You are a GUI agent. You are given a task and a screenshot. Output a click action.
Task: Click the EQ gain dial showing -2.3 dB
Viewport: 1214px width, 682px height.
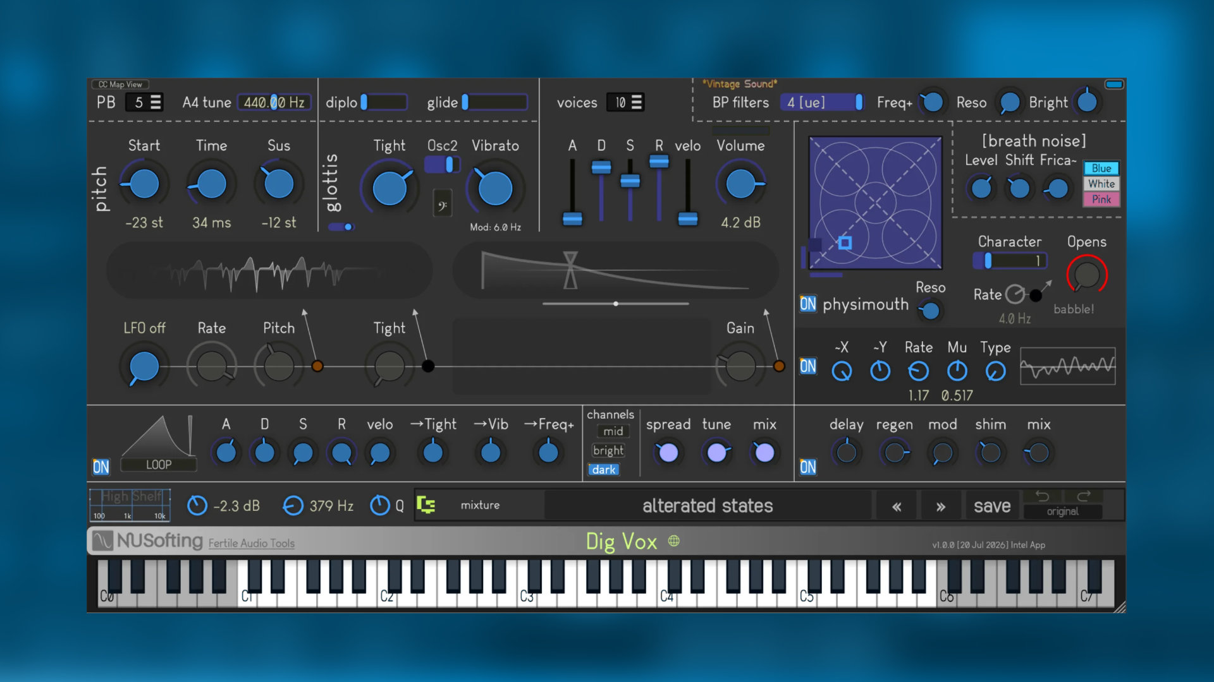tap(197, 505)
